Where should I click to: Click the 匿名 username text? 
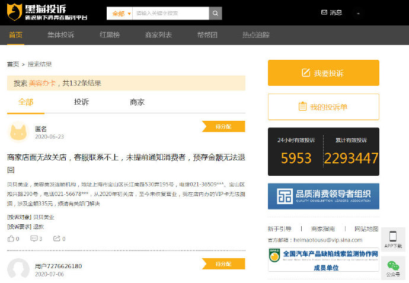(x=41, y=128)
